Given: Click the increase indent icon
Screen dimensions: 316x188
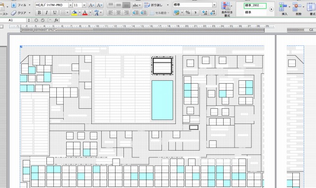Looking at the screenshot, I should (144, 13).
